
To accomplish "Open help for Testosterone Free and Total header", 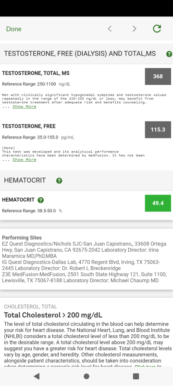I will 169,54.
